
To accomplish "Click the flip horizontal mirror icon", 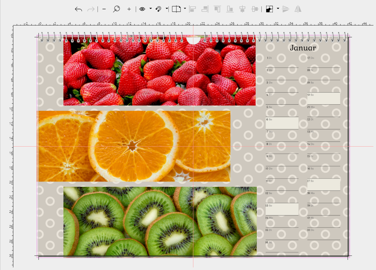I will tap(298, 9).
